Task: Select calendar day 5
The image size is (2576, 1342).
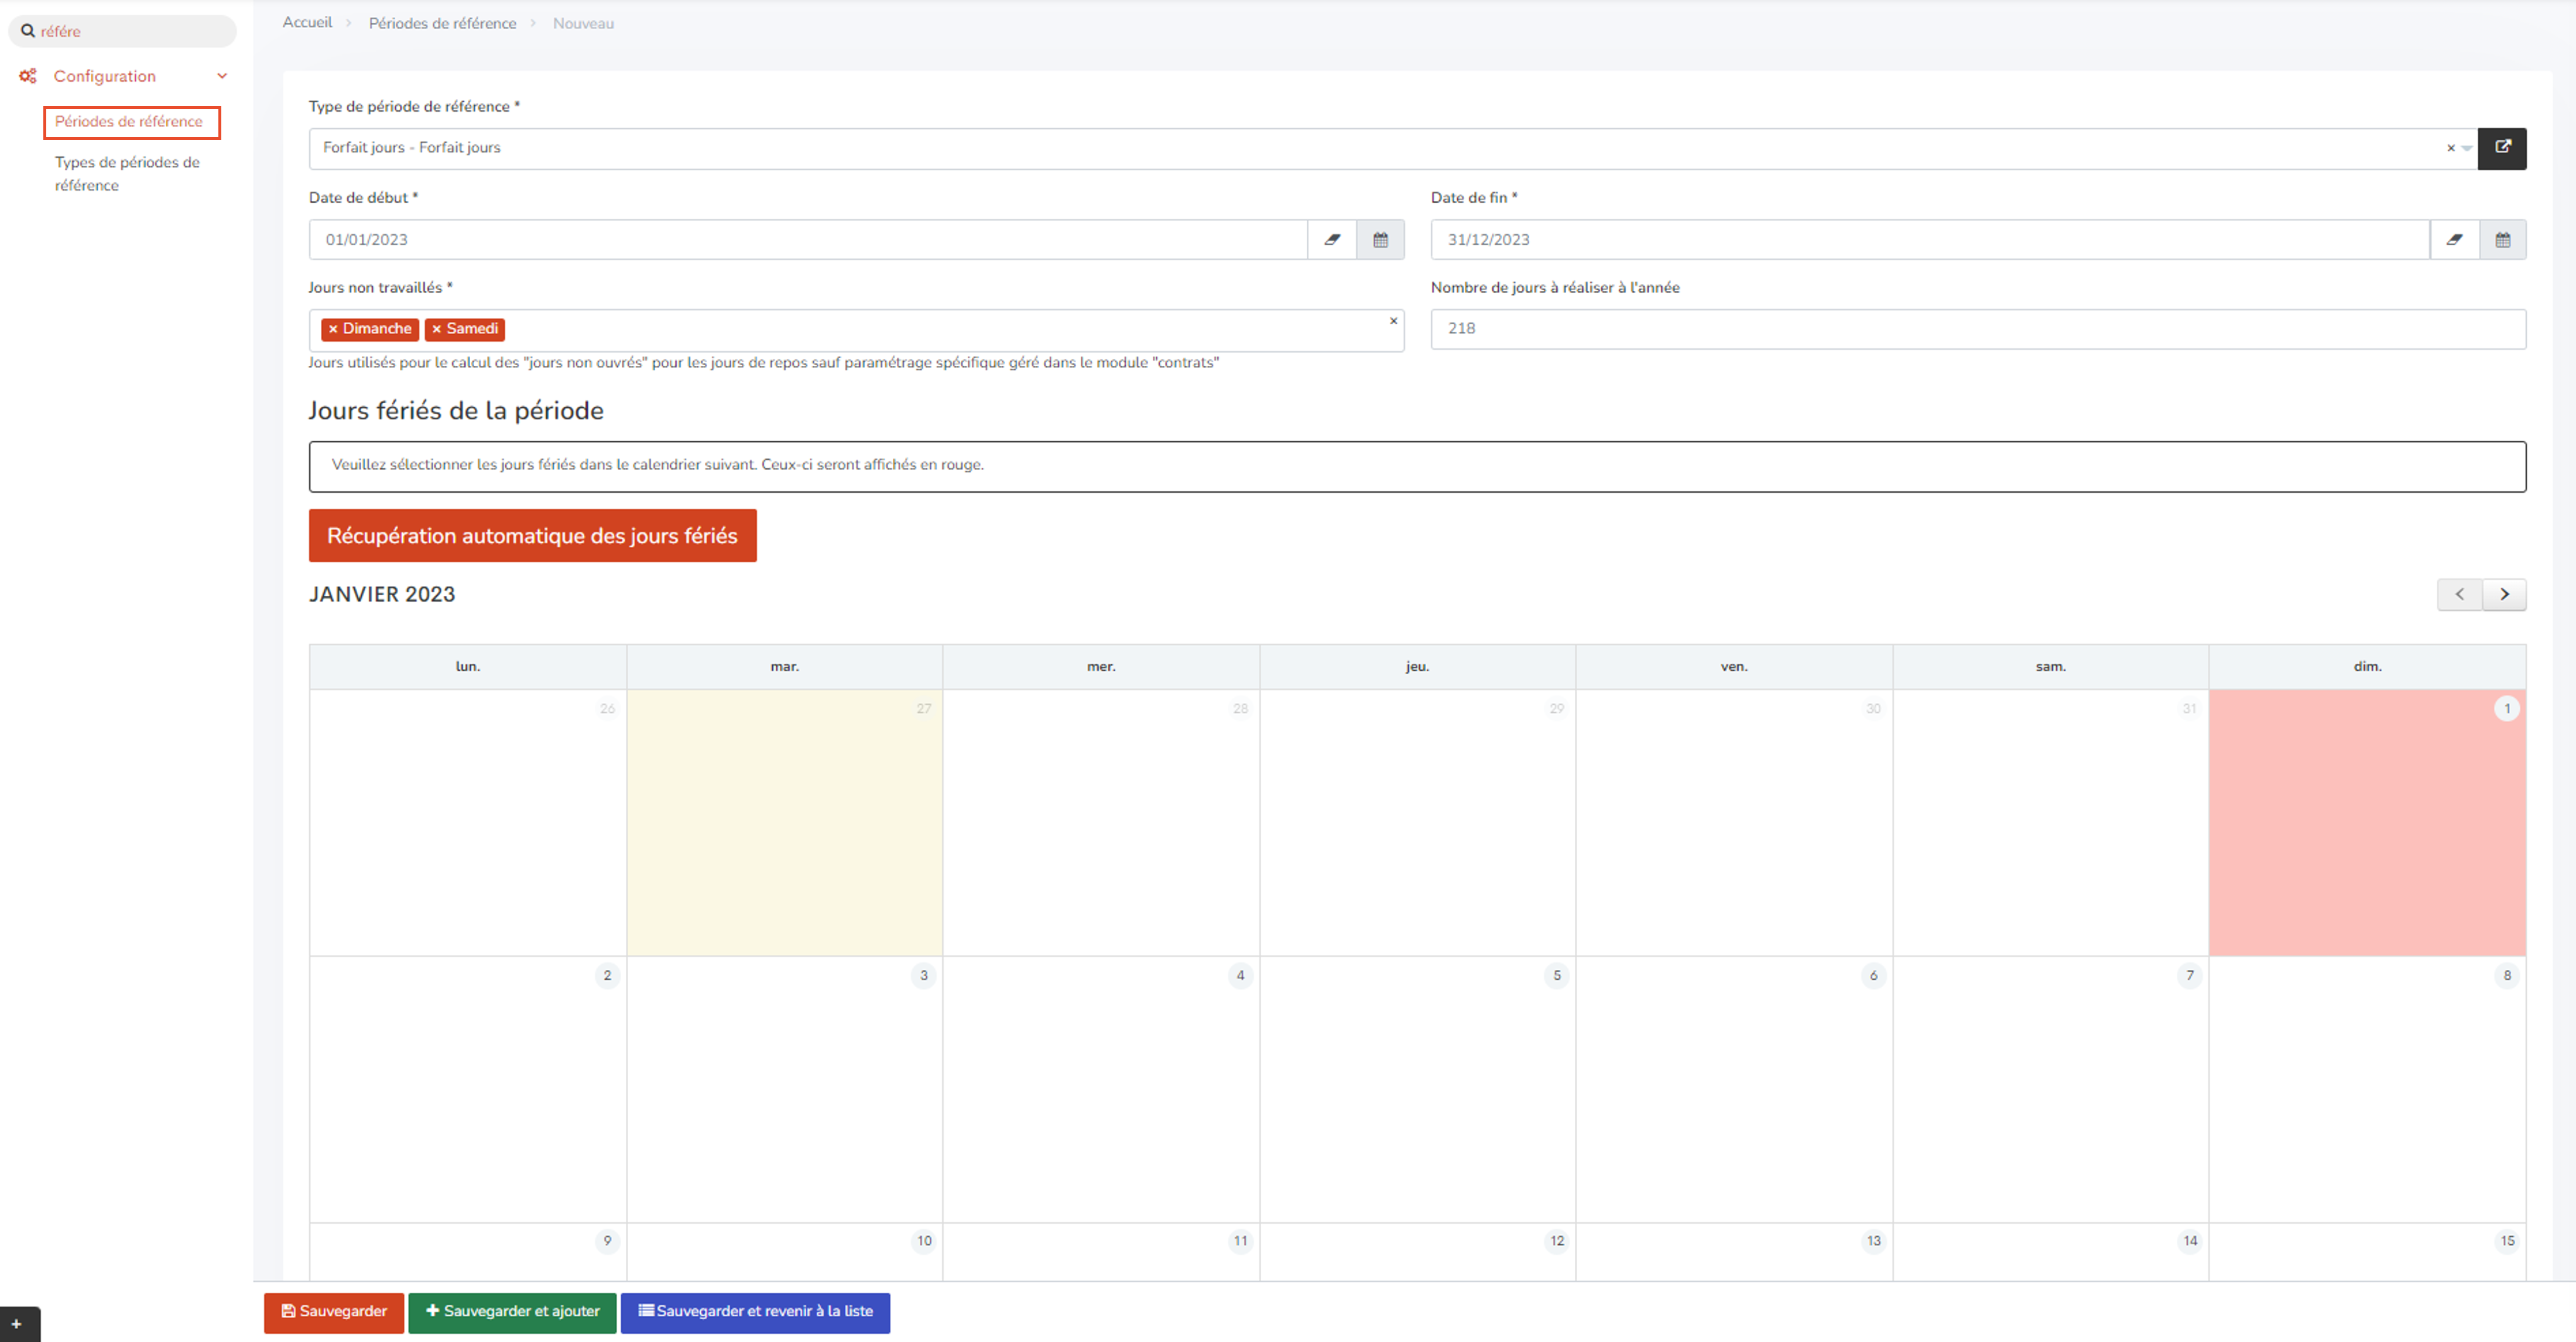Action: pyautogui.click(x=1418, y=1089)
